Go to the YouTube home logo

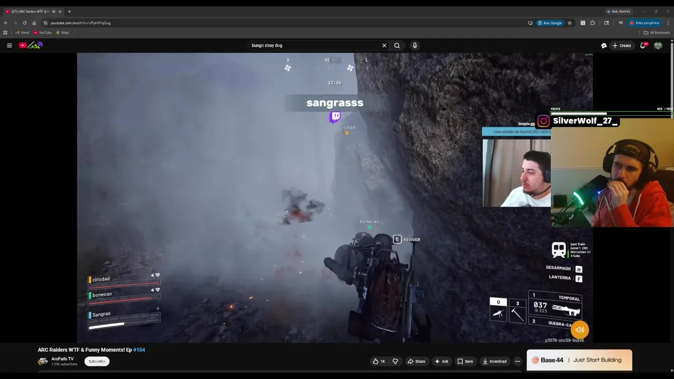point(31,45)
